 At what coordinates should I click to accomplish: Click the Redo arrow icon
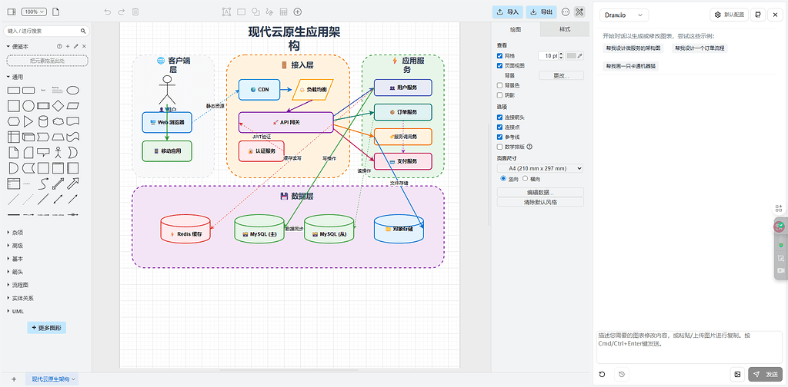[121, 12]
